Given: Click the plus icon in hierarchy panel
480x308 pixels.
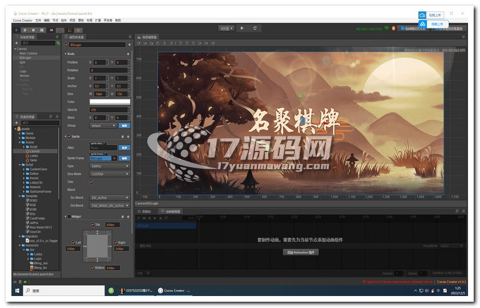Looking at the screenshot, I should (x=17, y=43).
